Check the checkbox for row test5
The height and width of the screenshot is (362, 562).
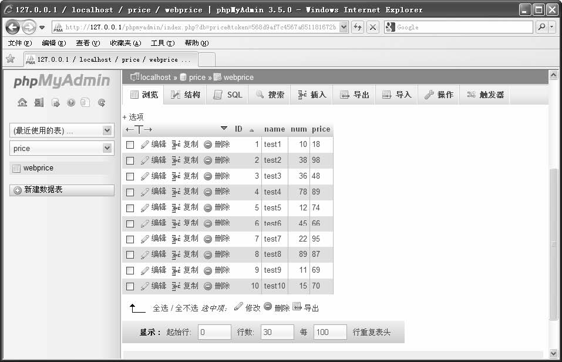tap(130, 207)
